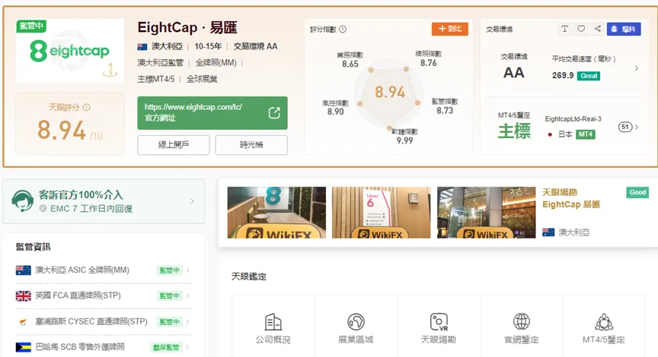Open the third building entrance survey photo
This screenshot has height=357, width=658.
click(x=487, y=213)
